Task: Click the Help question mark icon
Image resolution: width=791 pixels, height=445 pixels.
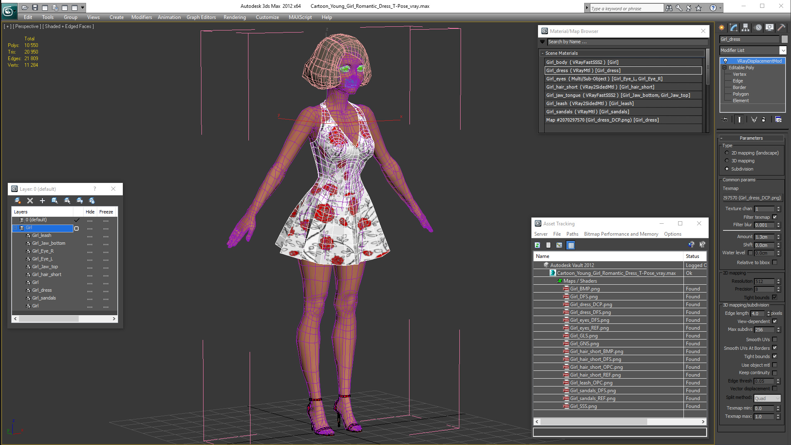Action: click(x=713, y=8)
